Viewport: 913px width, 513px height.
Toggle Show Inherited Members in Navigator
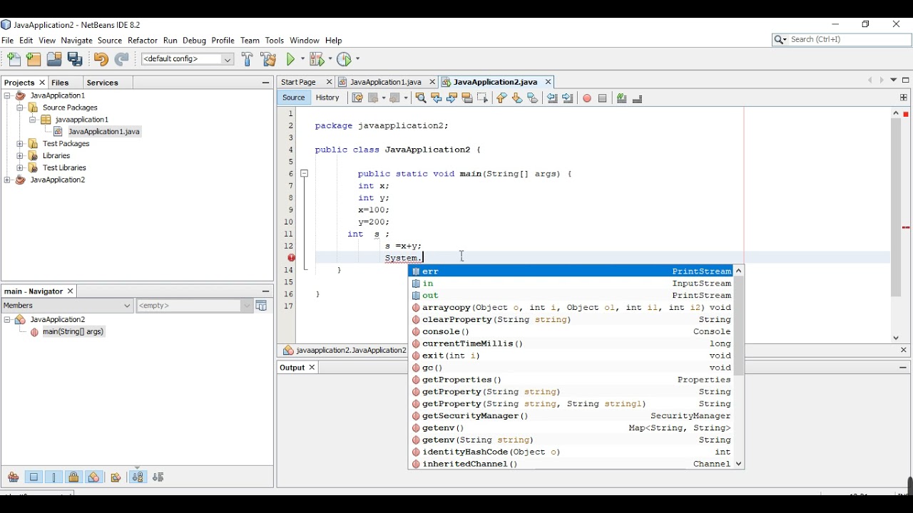tap(14, 477)
